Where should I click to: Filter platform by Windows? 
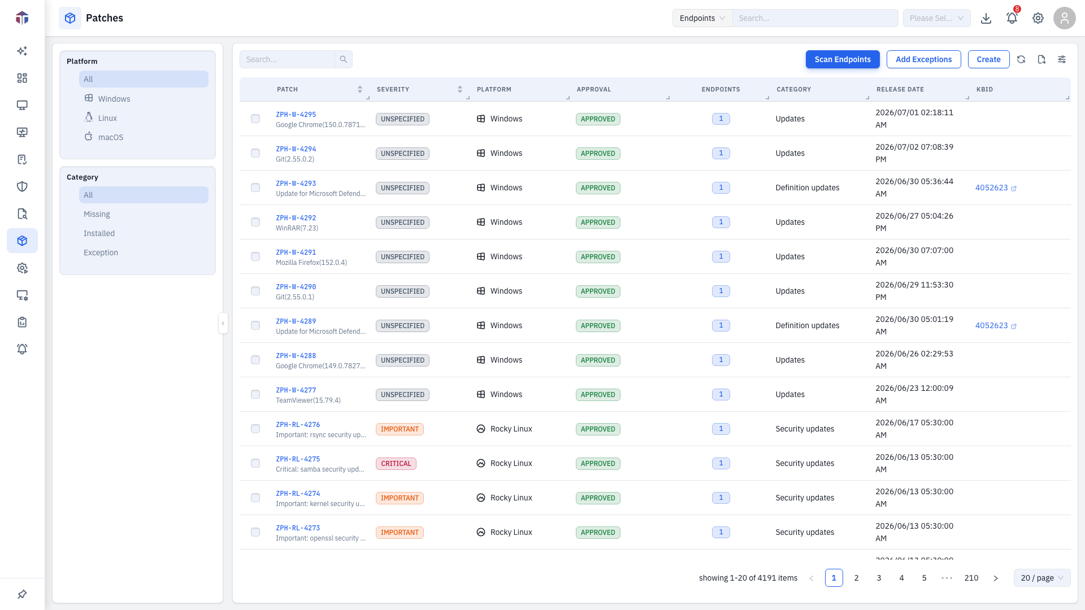144,98
